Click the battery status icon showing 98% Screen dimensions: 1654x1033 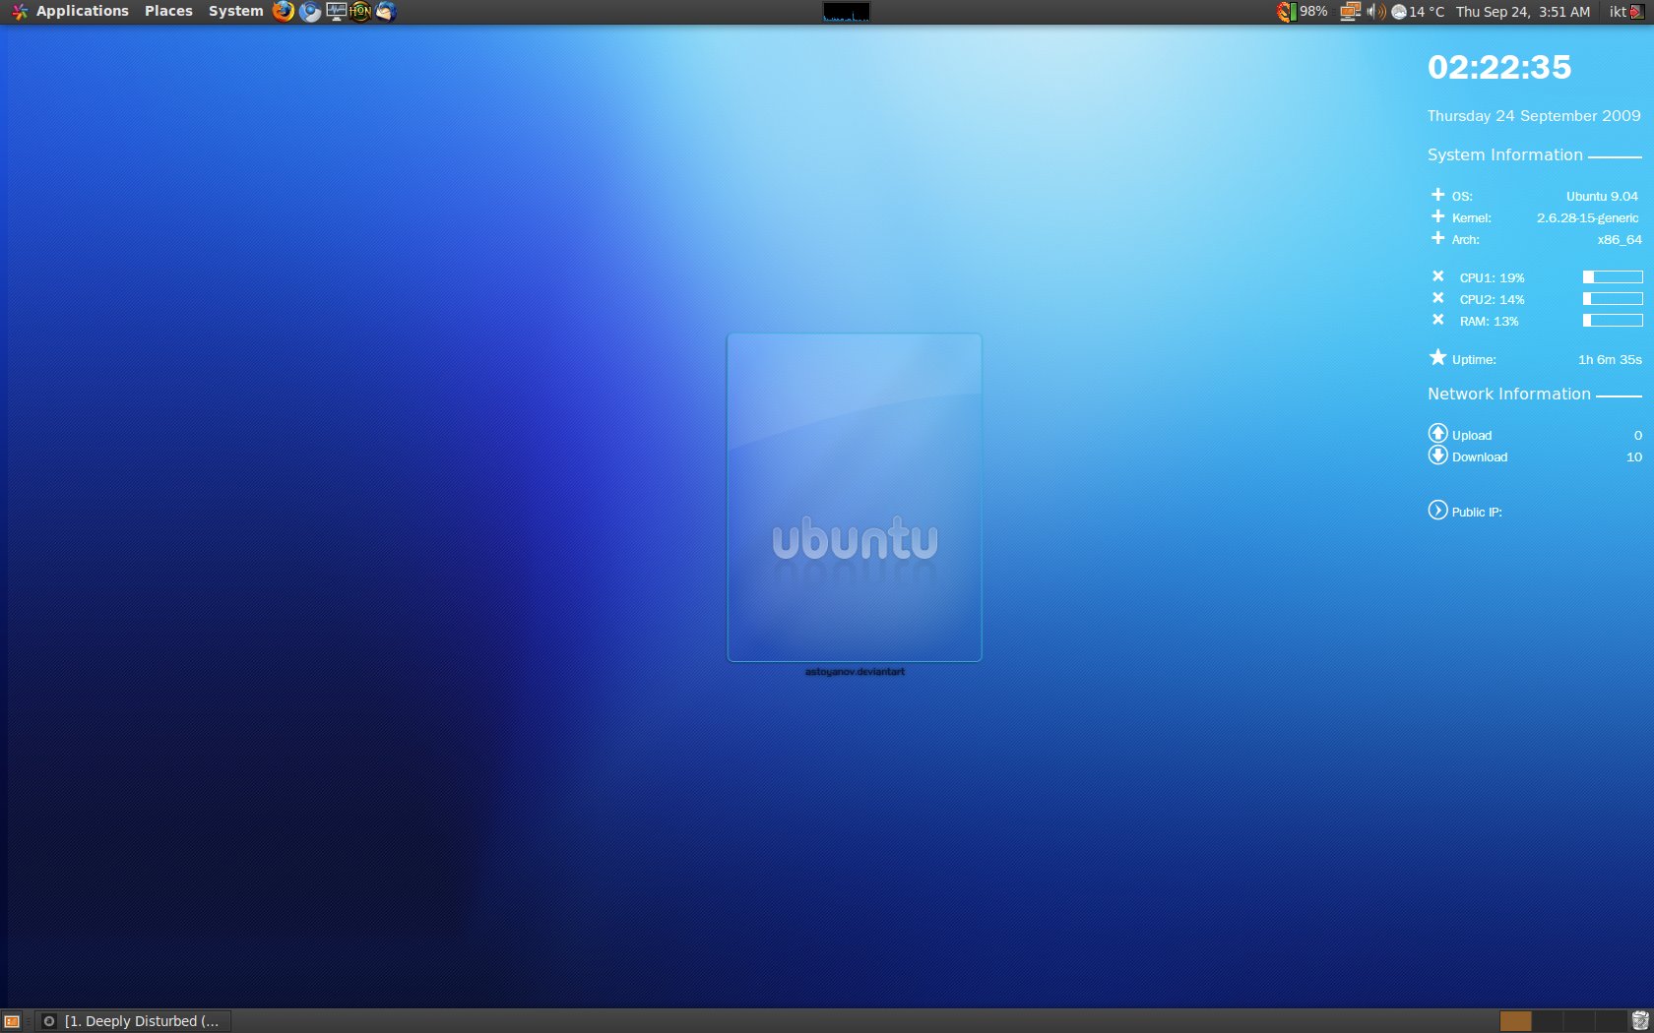(1286, 12)
